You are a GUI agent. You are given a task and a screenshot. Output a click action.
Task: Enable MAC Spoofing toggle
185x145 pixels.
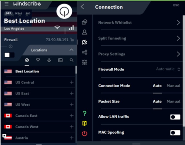tap(175, 133)
